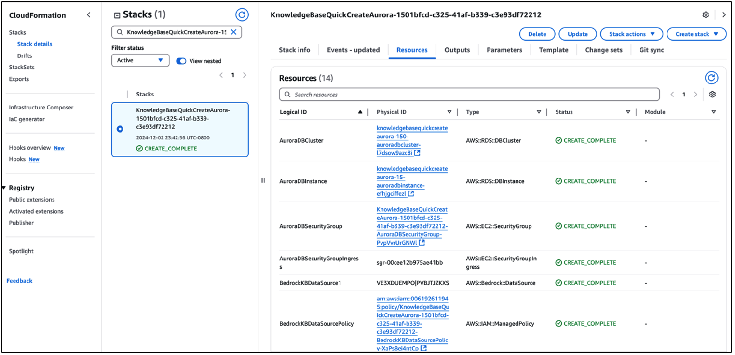Open Hooks in the sidebar

[x=17, y=159]
